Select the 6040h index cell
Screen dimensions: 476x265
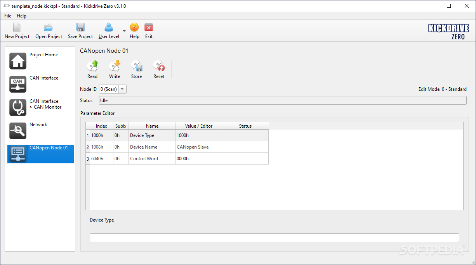click(101, 159)
